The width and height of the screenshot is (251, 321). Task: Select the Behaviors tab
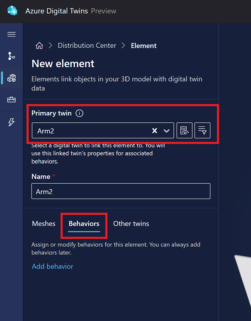pos(84,224)
